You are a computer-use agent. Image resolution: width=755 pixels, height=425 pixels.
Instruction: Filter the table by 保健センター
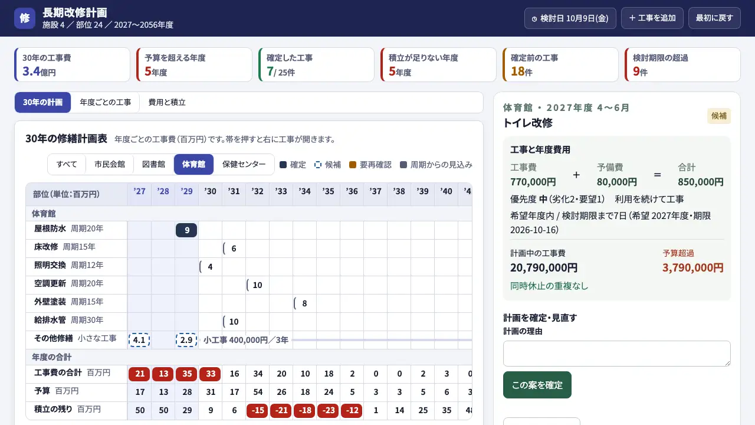click(244, 165)
